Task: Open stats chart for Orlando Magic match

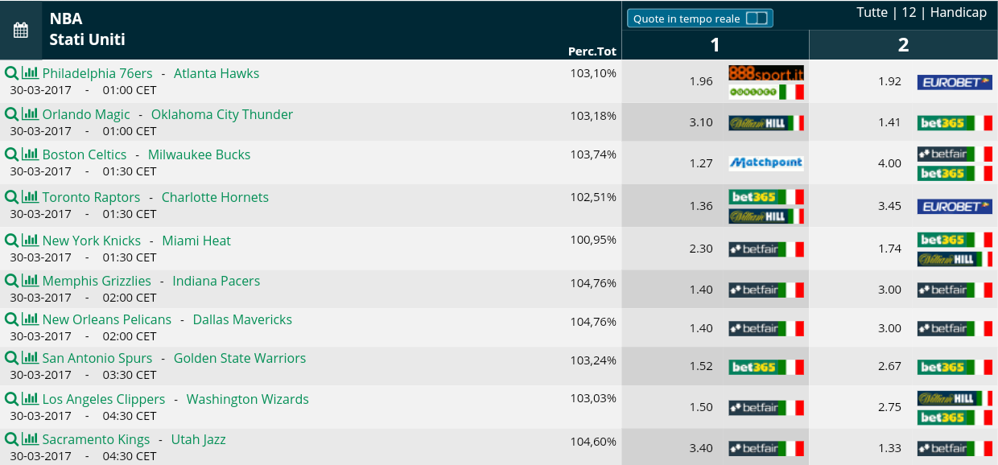Action: [30, 113]
